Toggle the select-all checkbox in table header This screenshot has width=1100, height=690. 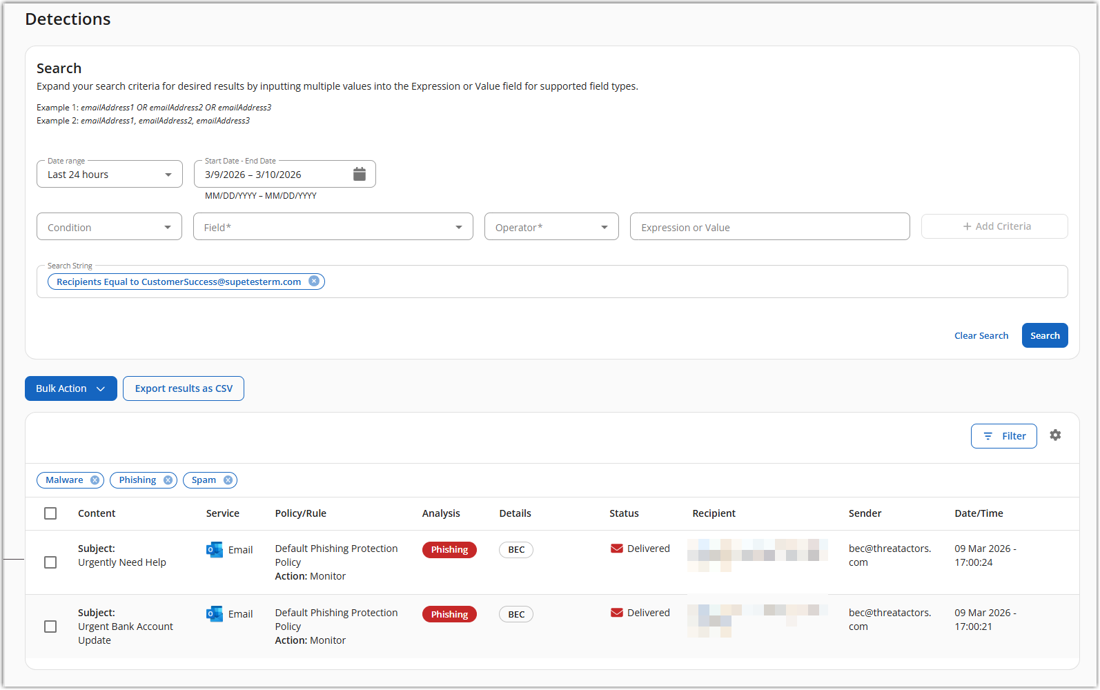click(50, 513)
